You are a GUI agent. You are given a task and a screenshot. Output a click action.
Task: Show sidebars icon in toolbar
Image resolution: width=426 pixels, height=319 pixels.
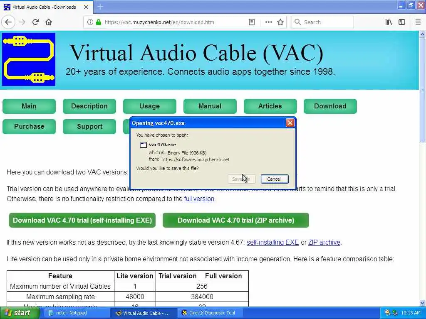(402, 22)
